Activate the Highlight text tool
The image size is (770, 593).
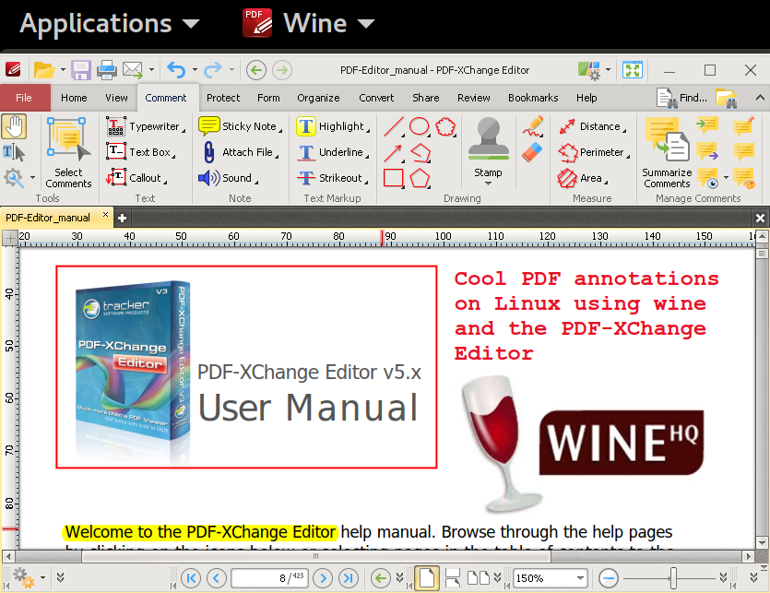(333, 126)
